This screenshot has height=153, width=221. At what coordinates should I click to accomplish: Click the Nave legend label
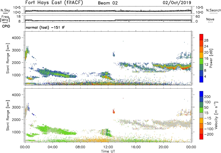[x=210, y=19]
